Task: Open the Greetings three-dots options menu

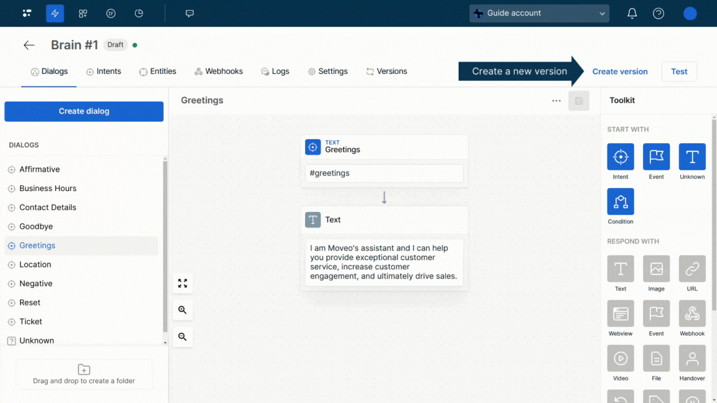Action: point(556,101)
